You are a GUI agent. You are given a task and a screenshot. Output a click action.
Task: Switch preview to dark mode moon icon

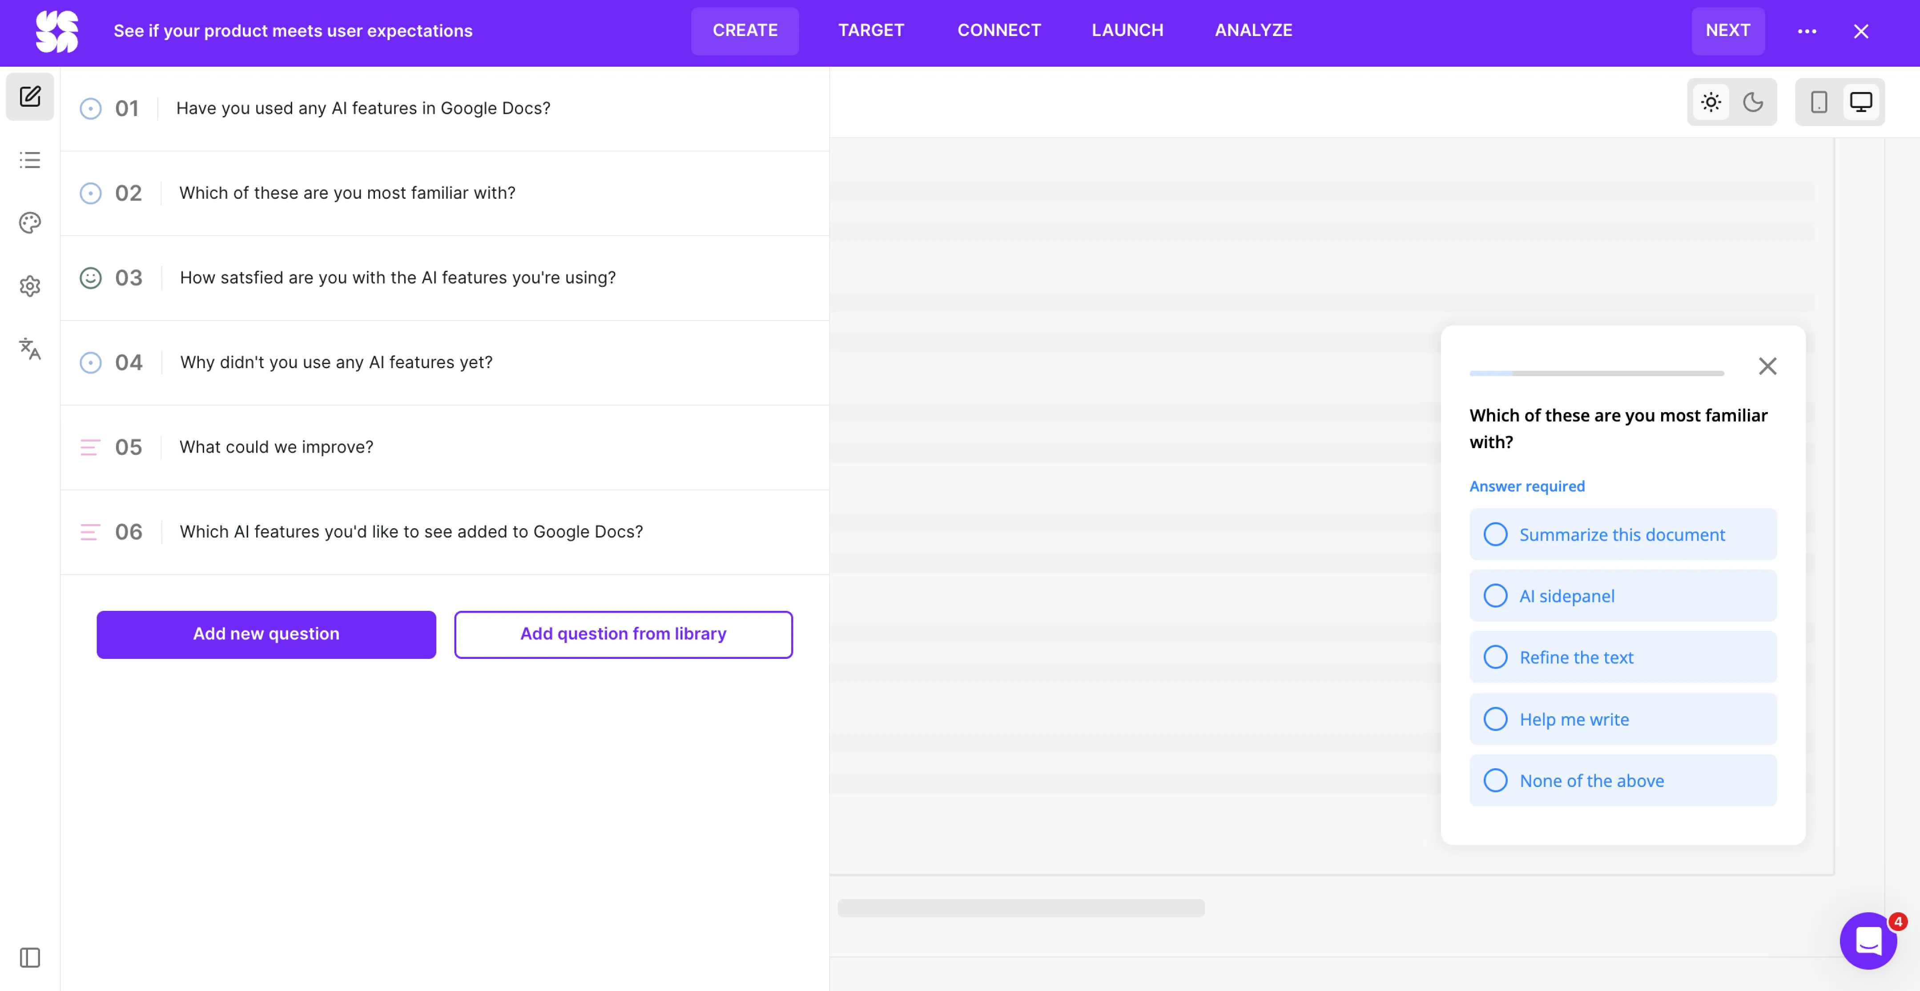[1753, 102]
